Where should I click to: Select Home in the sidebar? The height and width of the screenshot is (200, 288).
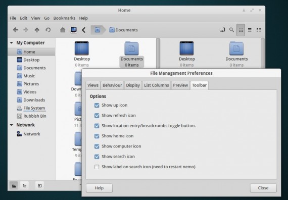click(x=31, y=52)
